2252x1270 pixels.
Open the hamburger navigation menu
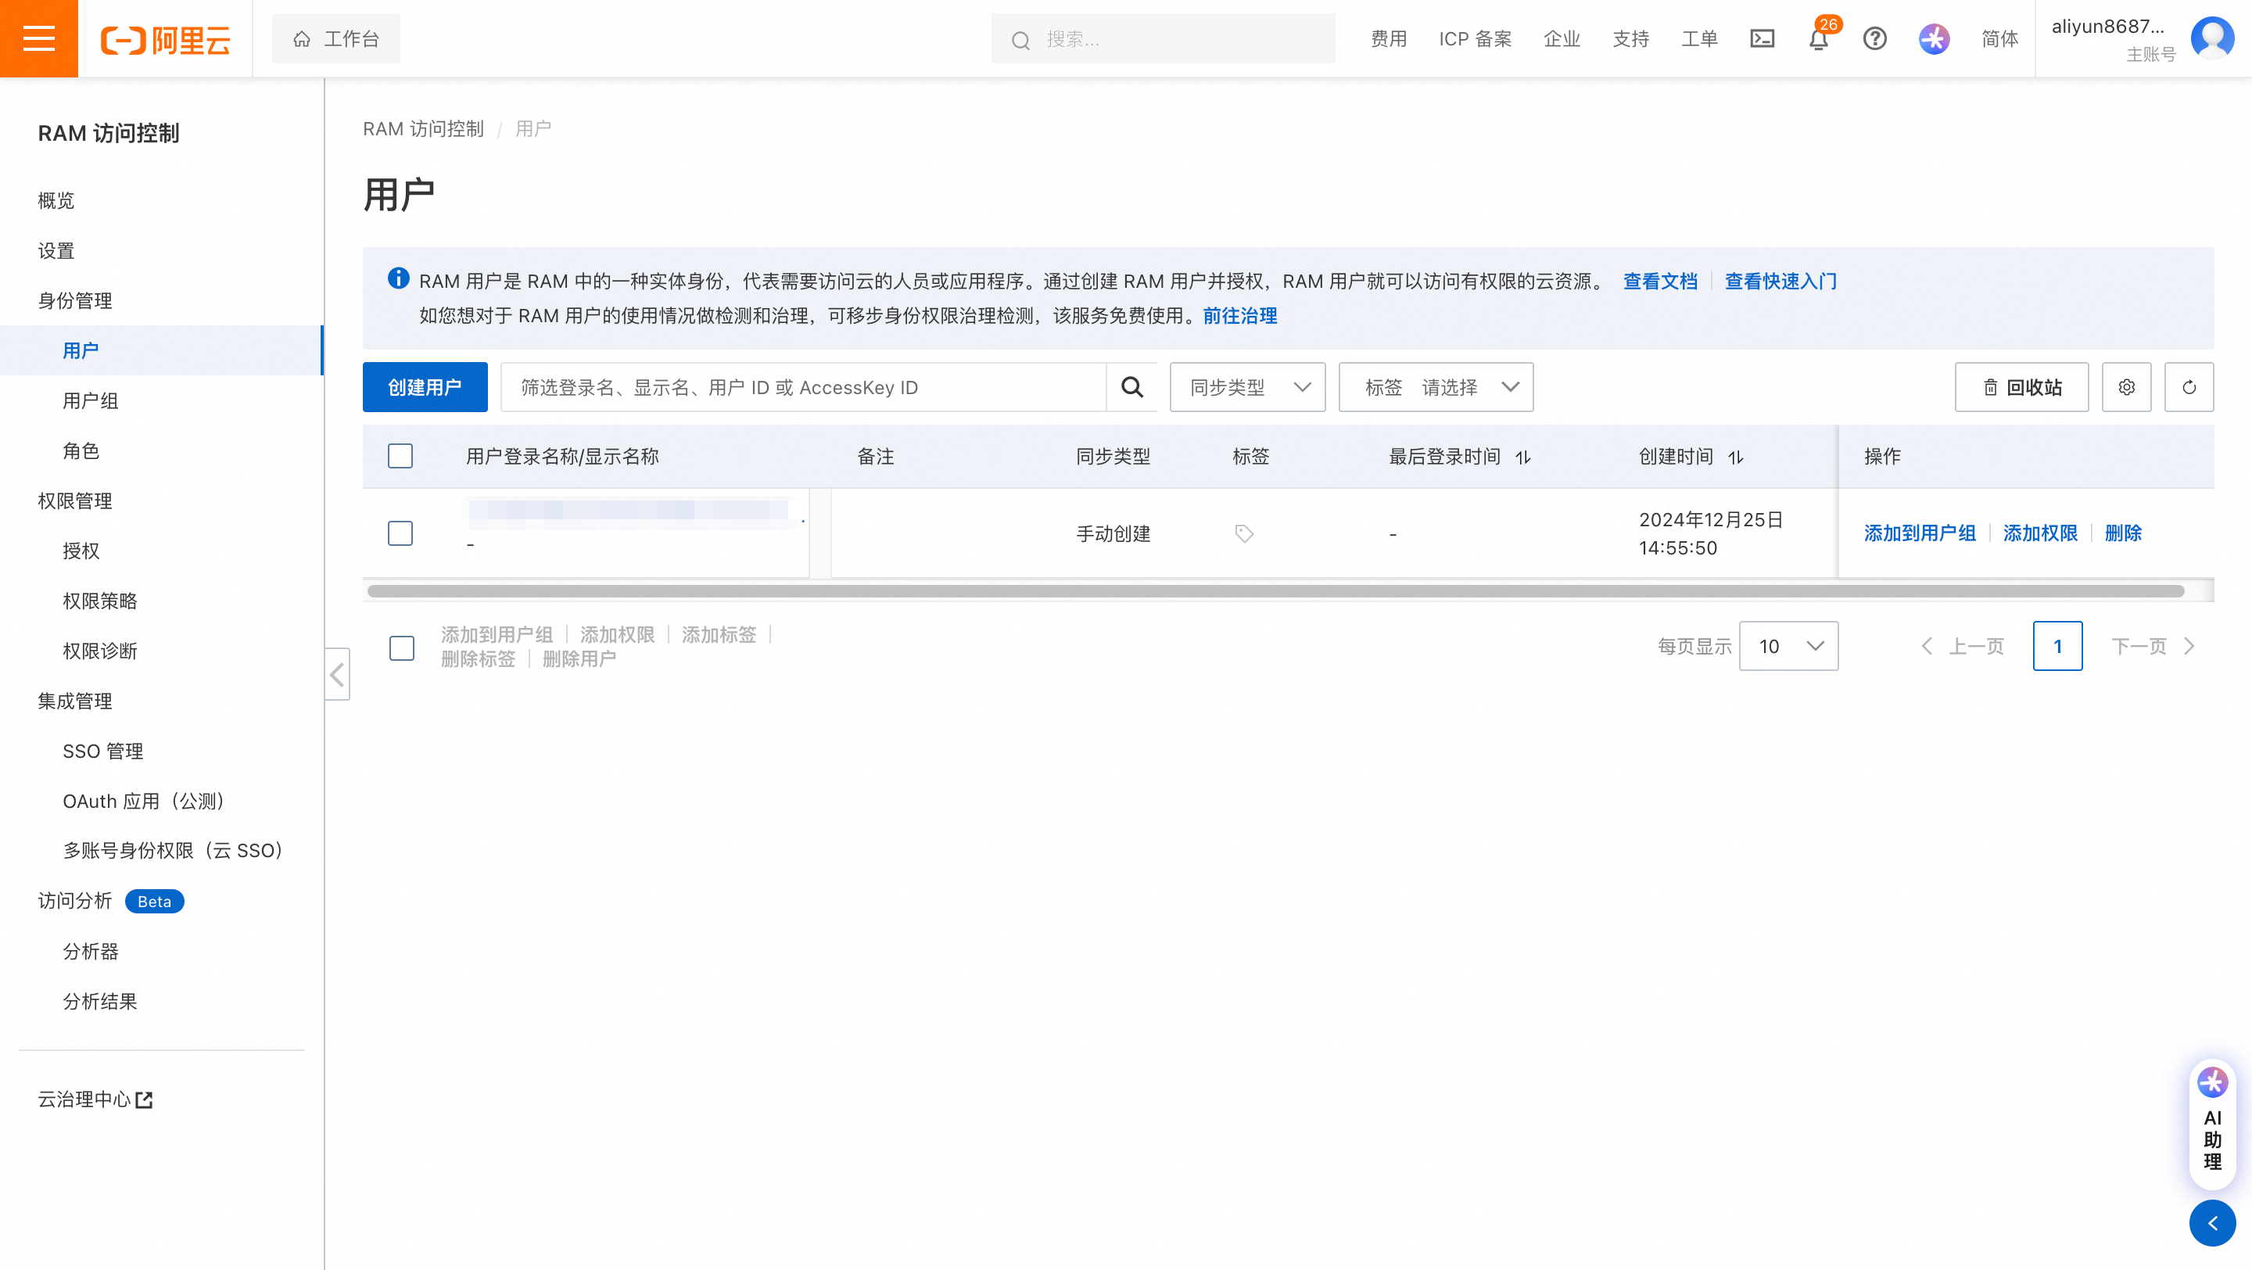click(x=38, y=38)
